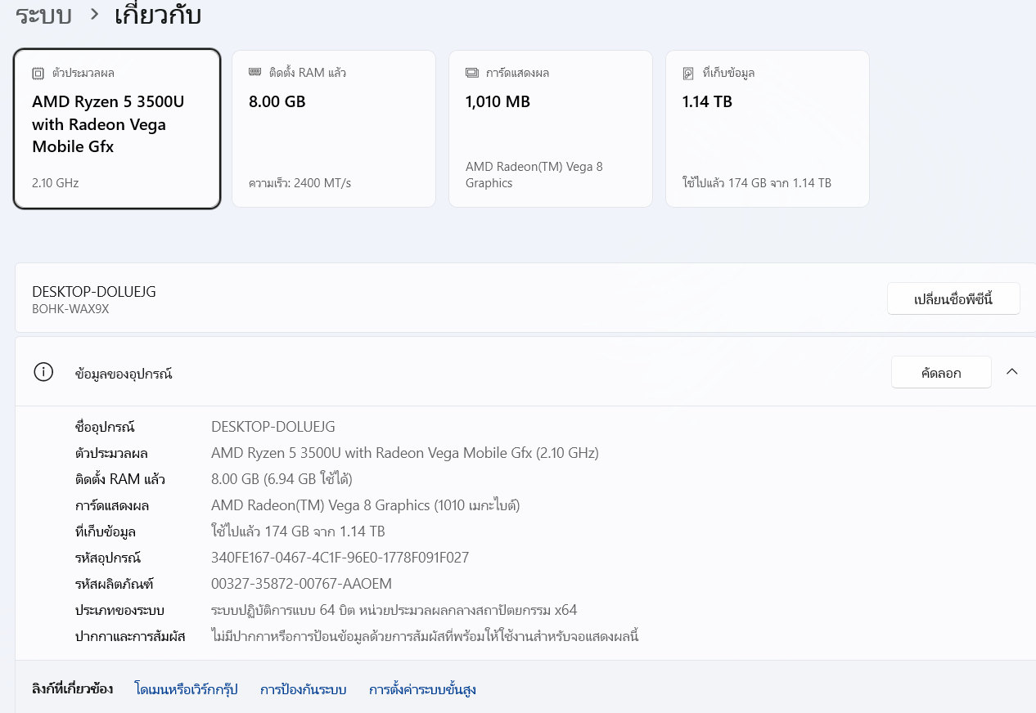Click the copy device info button
This screenshot has width=1036, height=713.
coord(941,372)
